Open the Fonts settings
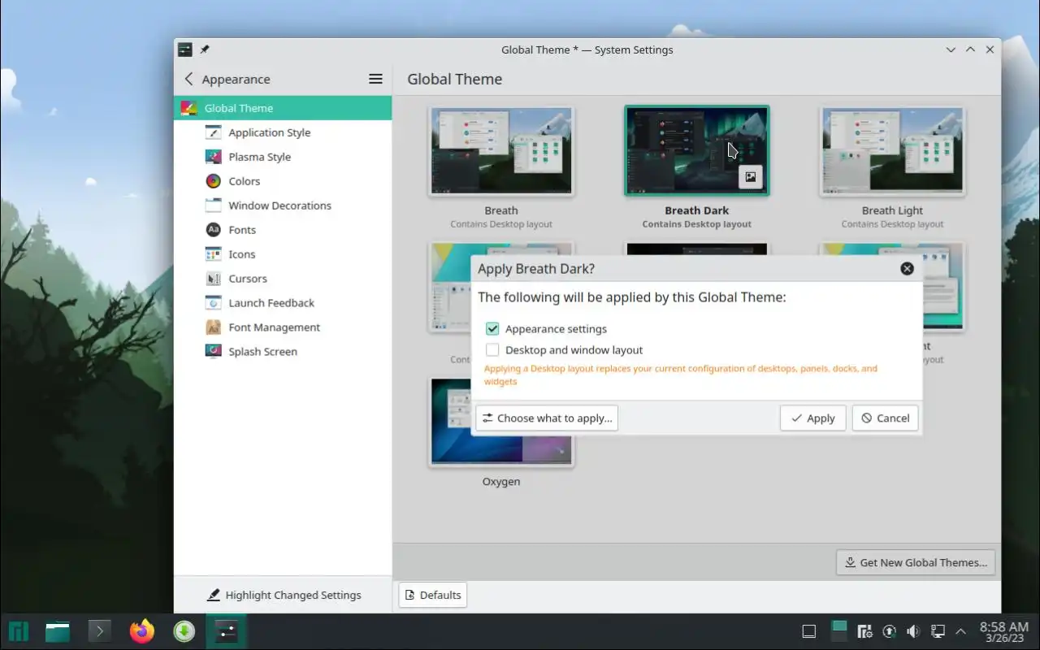Viewport: 1040px width, 650px height. coord(283,230)
